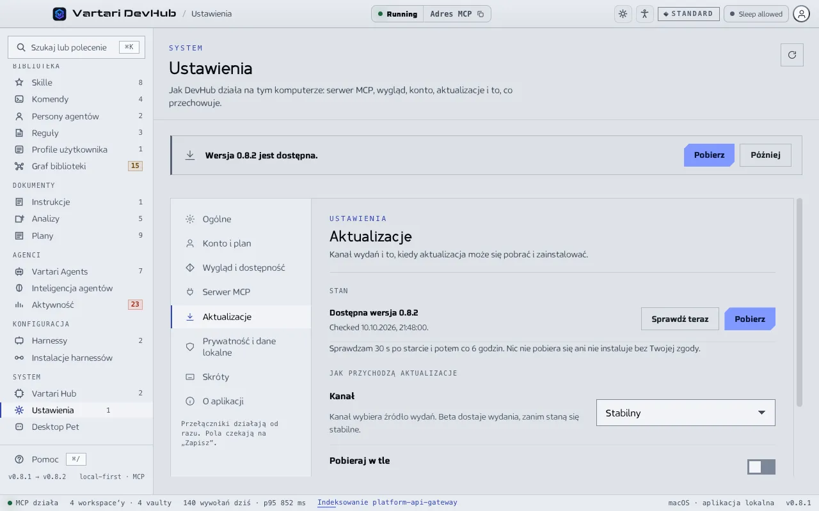Open Vartari Hub in sidebar

pos(77,393)
